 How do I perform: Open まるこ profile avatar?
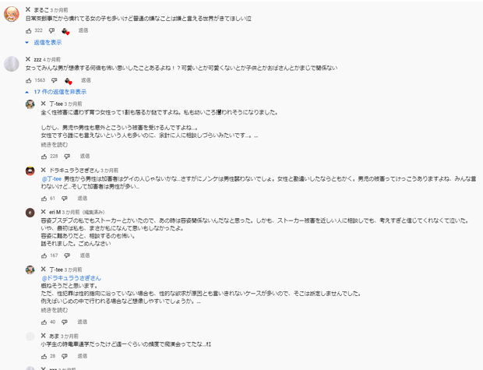click(x=12, y=14)
